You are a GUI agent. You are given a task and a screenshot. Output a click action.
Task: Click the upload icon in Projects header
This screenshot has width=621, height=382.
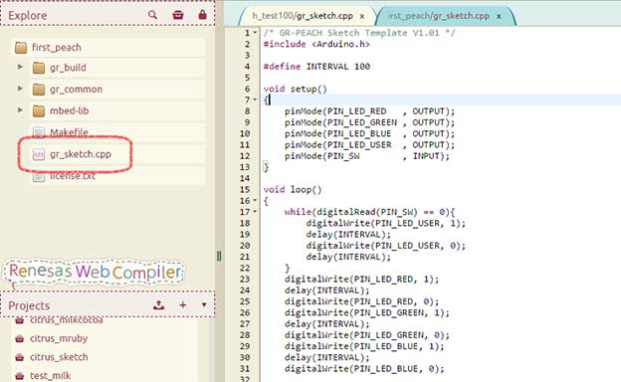coord(158,304)
